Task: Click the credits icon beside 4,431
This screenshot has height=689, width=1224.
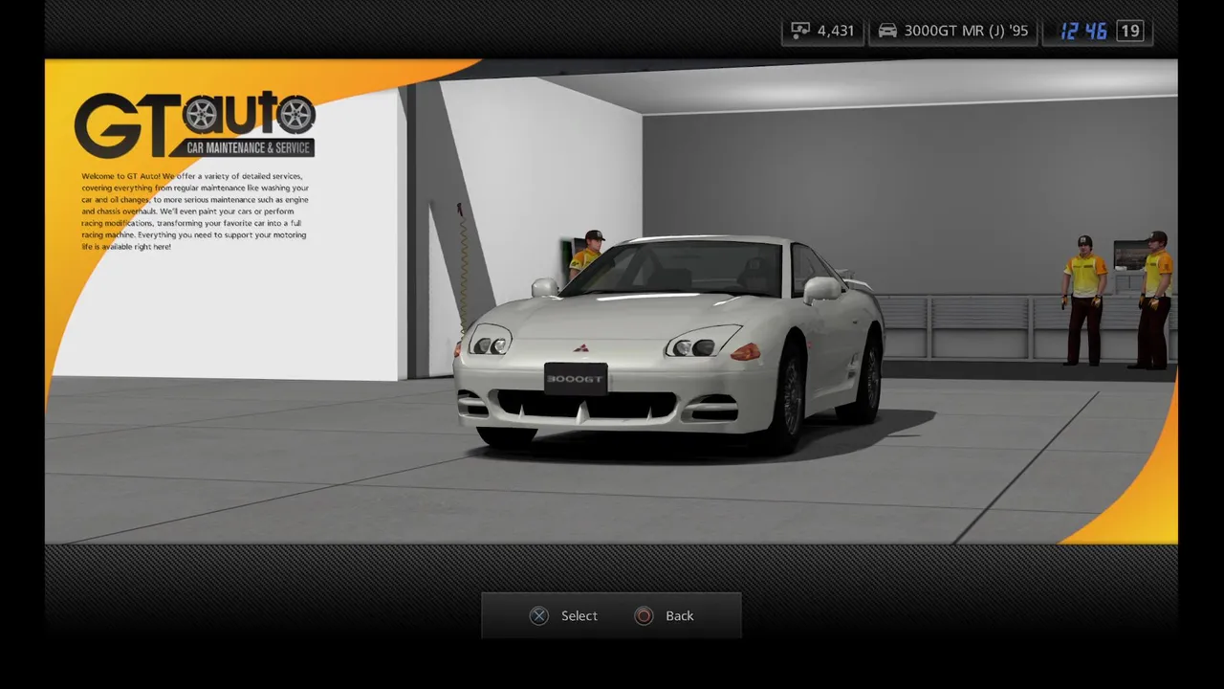Action: point(800,31)
